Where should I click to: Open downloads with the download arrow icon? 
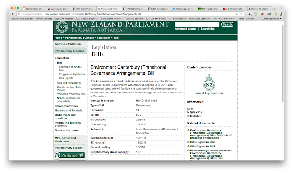click(281, 14)
